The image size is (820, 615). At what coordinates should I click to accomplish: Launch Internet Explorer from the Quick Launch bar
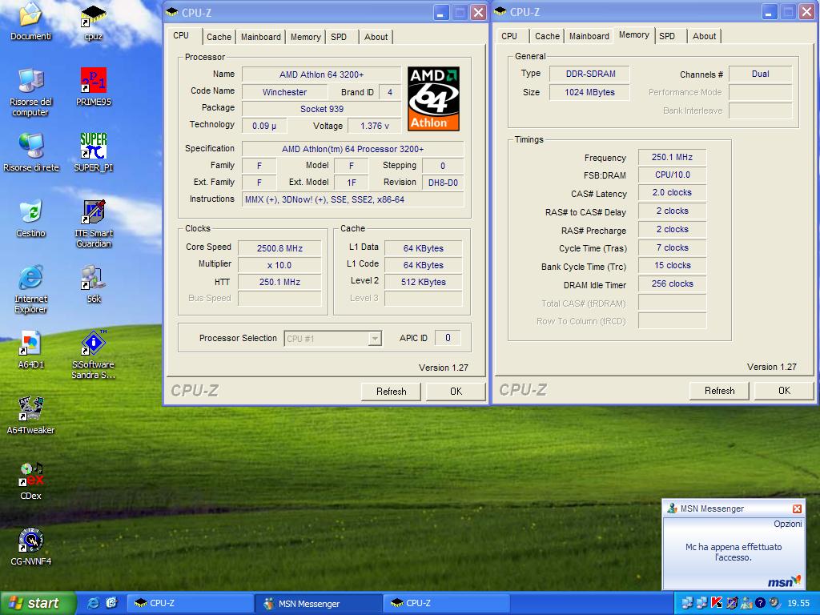94,603
